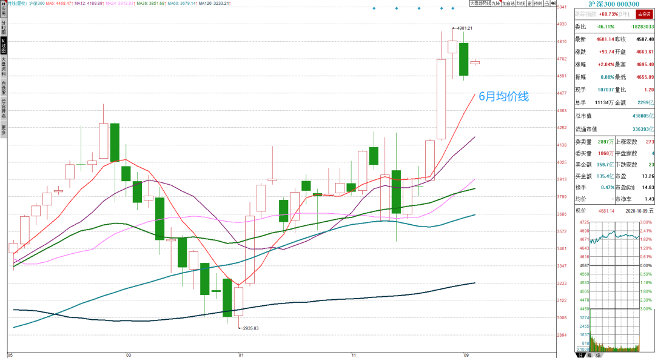Screen dimensions: 655x358
Task: Click 月线(复权) period label
Action: click(17, 4)
